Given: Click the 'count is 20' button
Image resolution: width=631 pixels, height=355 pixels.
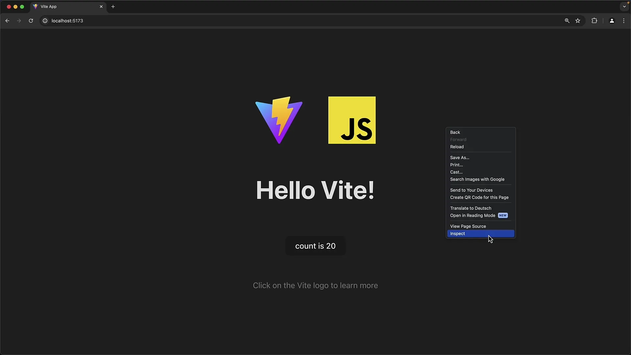Looking at the screenshot, I should coord(315,246).
